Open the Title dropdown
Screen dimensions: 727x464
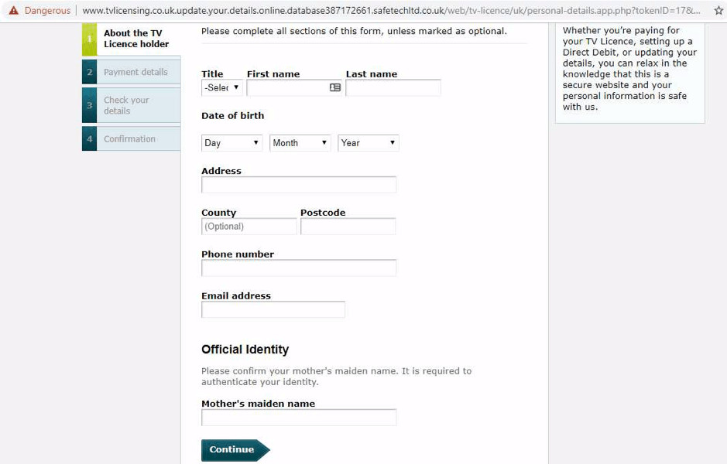click(x=221, y=87)
